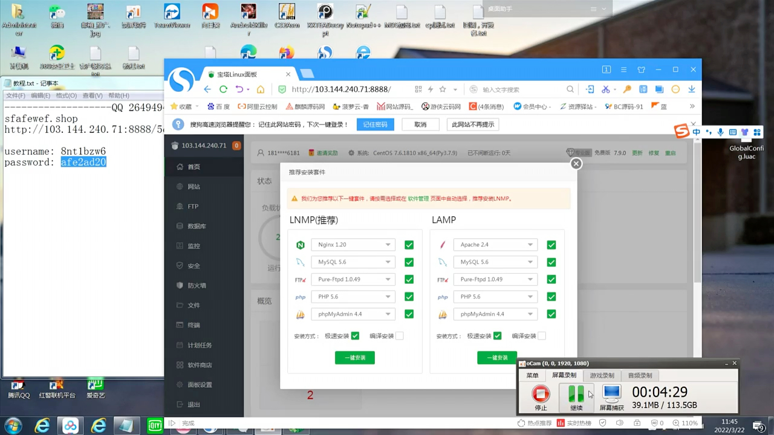Open the scissors screenshot tool
Viewport: 774px width, 435px height.
[x=605, y=89]
